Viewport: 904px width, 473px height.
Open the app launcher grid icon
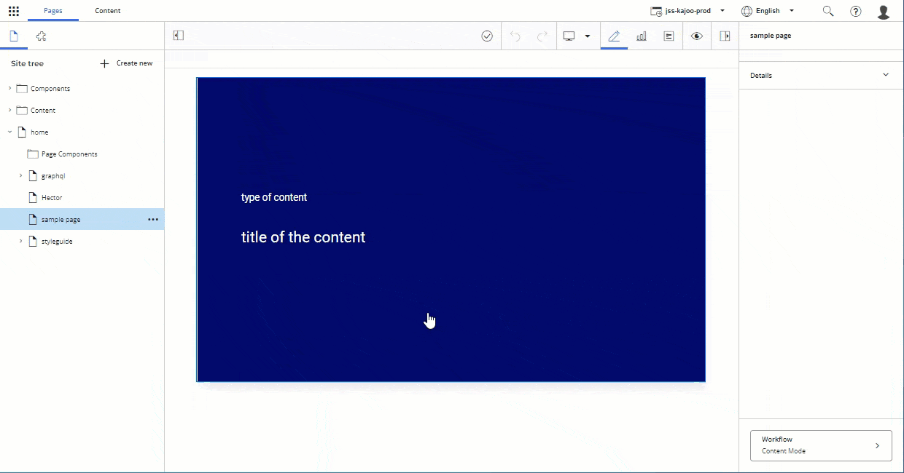14,11
